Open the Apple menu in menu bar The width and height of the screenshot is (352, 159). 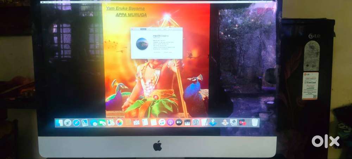[x=43, y=2]
